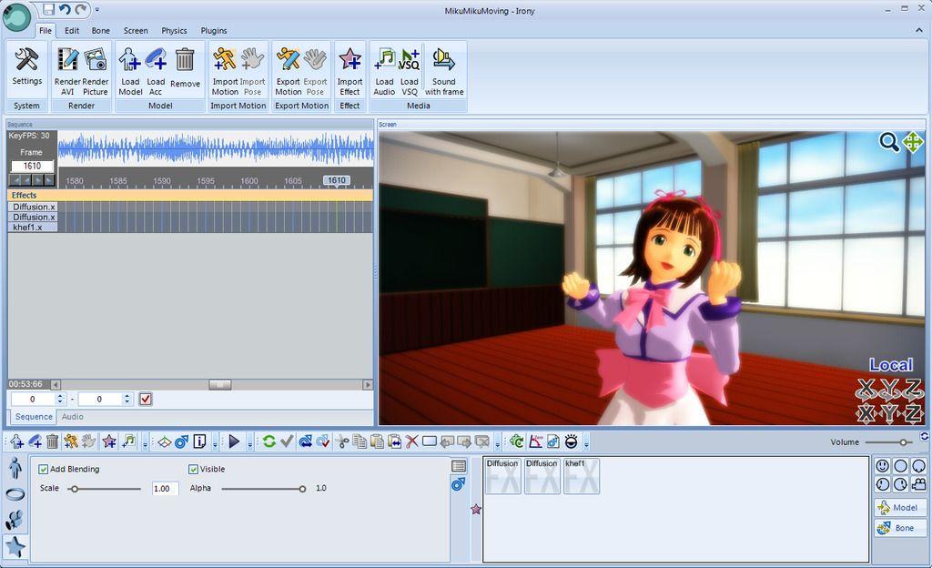Select the person model tab in the sidebar
This screenshot has height=568, width=932.
(x=15, y=468)
